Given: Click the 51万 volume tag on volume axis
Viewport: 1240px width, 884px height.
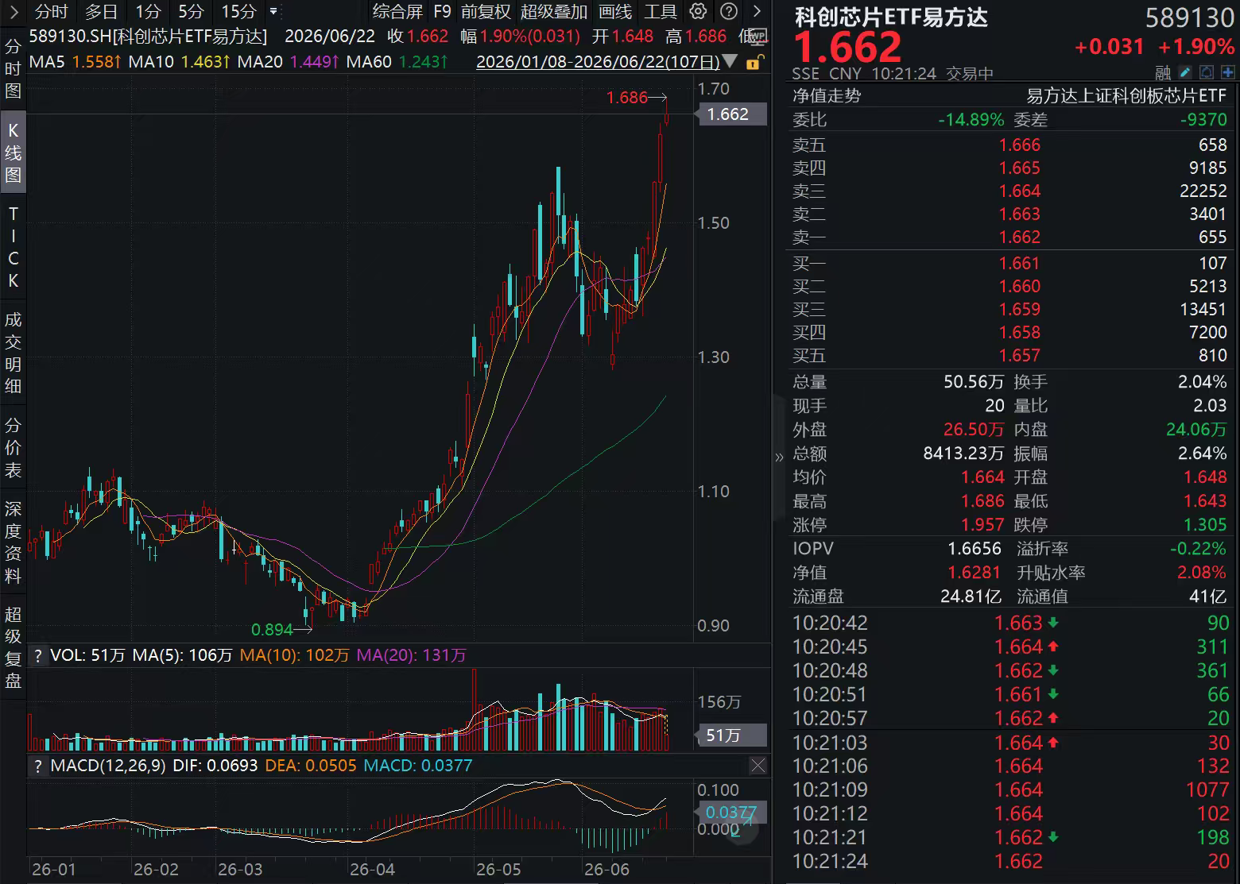Looking at the screenshot, I should 730,735.
